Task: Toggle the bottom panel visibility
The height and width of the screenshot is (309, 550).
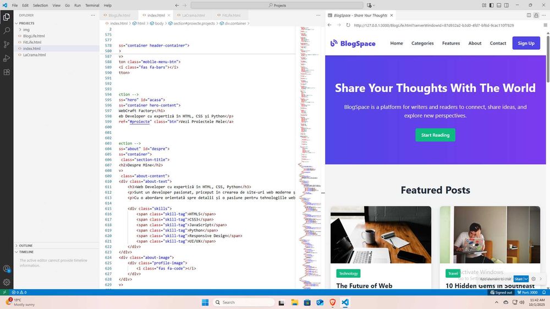Action: 499,5
